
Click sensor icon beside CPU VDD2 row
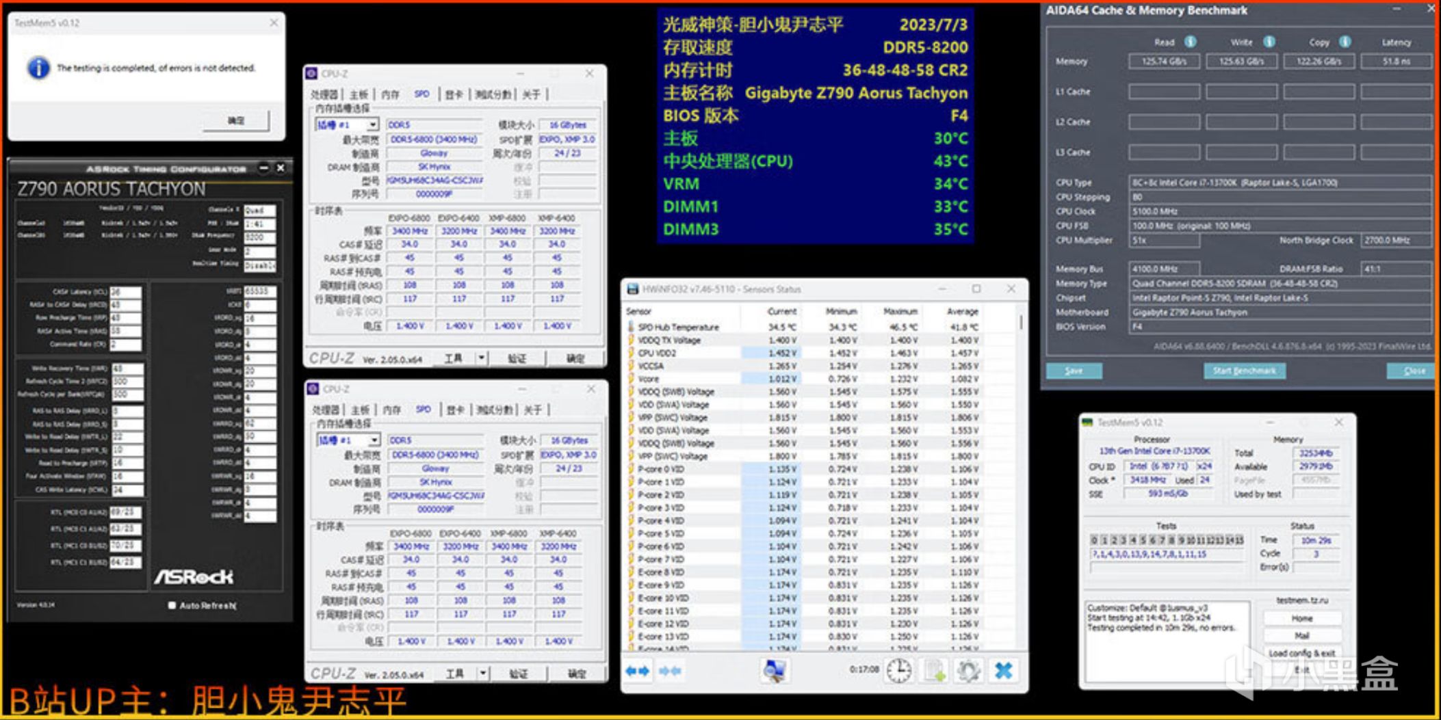coord(631,353)
